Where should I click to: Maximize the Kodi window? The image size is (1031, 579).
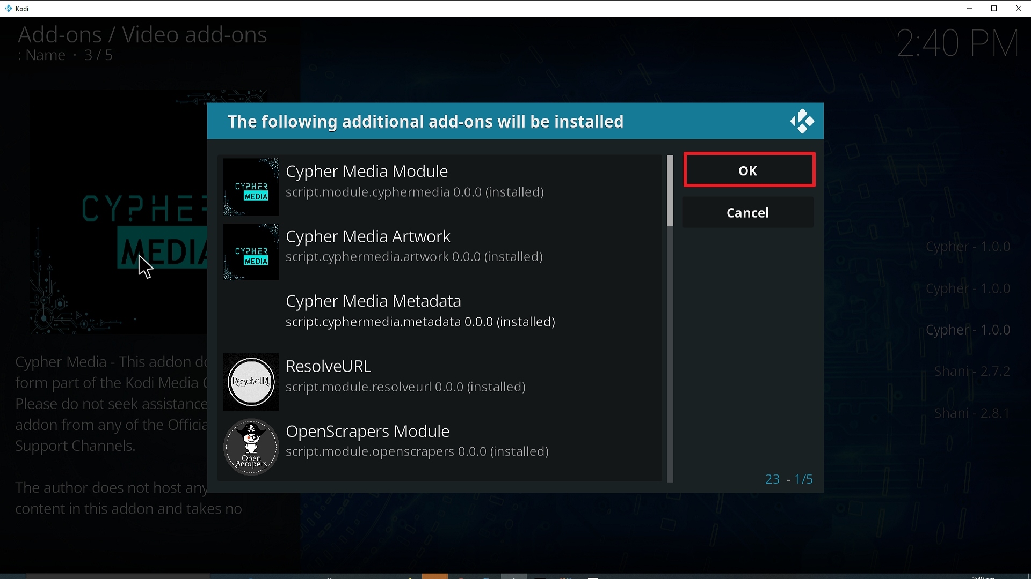(994, 9)
